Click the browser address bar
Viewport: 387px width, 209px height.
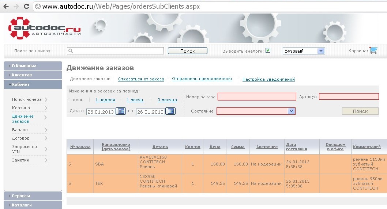[x=210, y=7]
